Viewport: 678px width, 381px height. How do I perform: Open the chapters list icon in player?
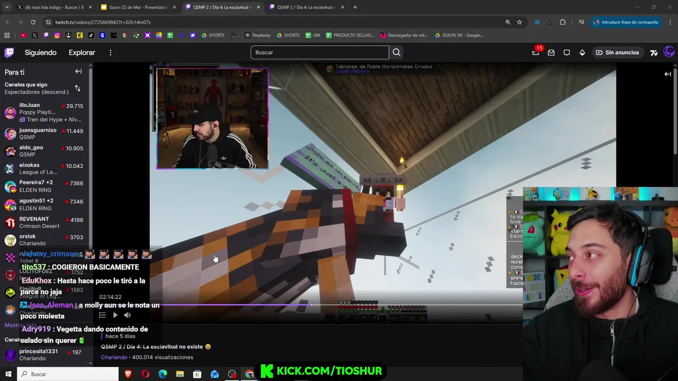point(102,315)
